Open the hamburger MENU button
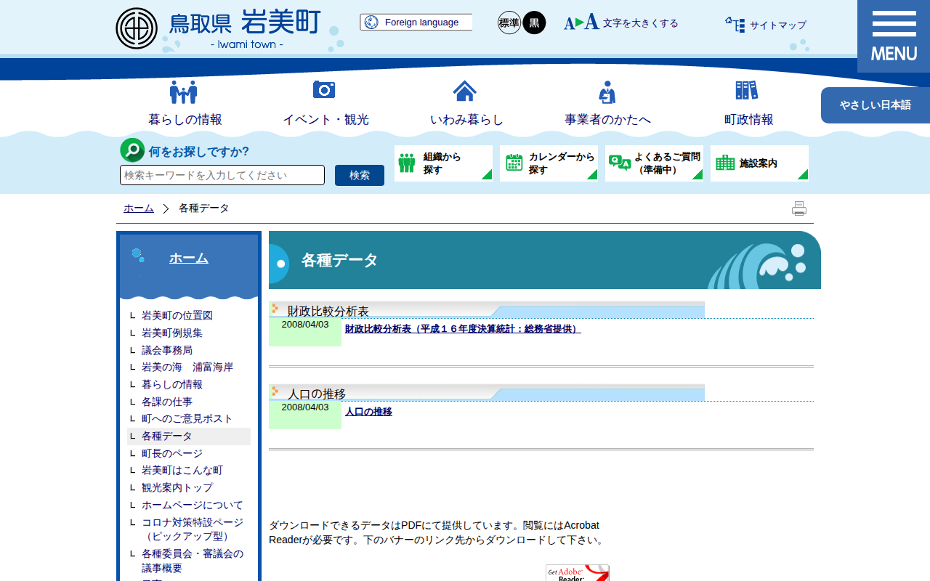Screen dimensions: 930x581 tap(894, 36)
